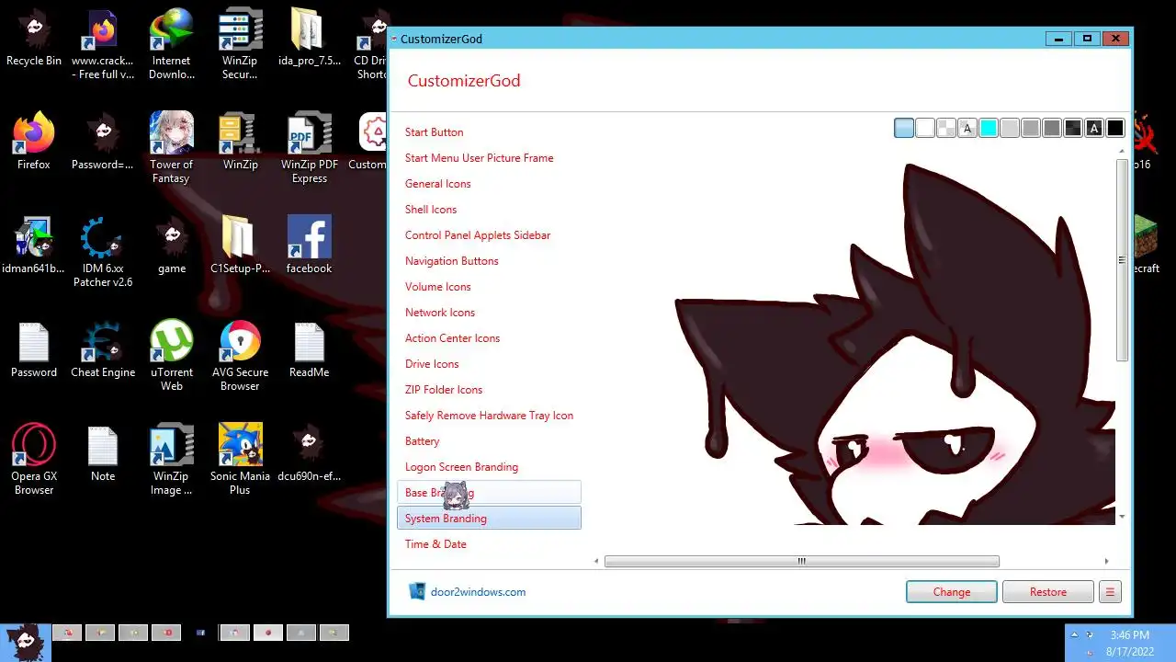Open the hamburger menu beside Restore
The width and height of the screenshot is (1176, 662).
pos(1110,592)
